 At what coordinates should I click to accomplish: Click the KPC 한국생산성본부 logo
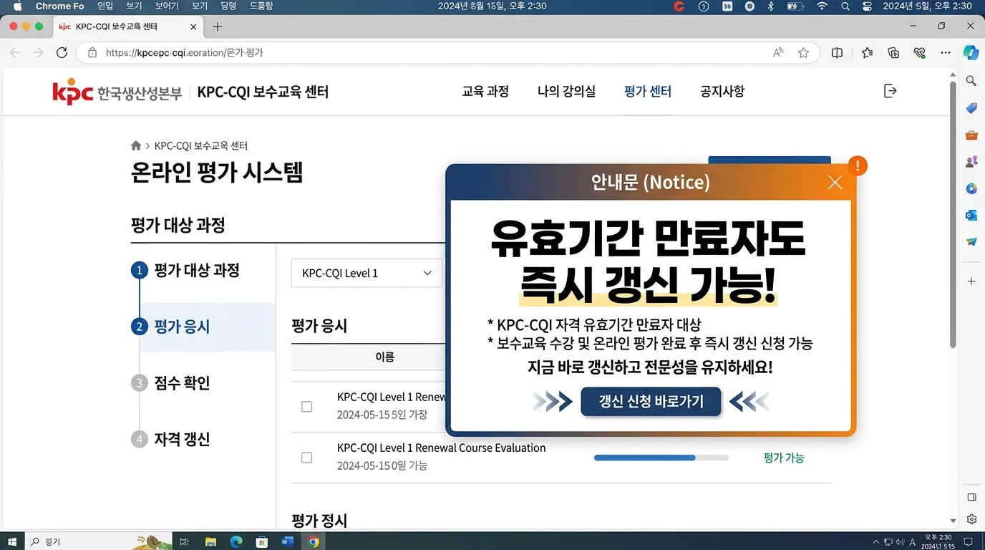pos(117,92)
